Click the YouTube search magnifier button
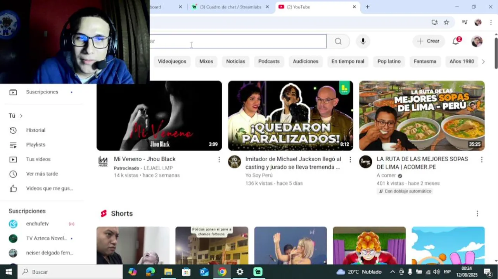498x279 pixels. coord(338,41)
